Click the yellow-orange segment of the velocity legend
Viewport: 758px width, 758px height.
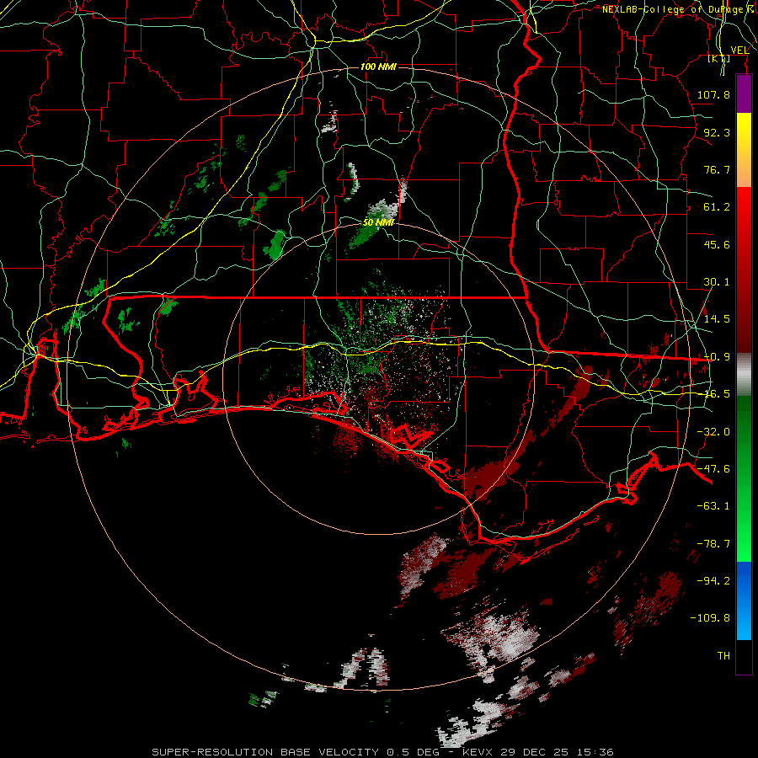pyautogui.click(x=744, y=150)
